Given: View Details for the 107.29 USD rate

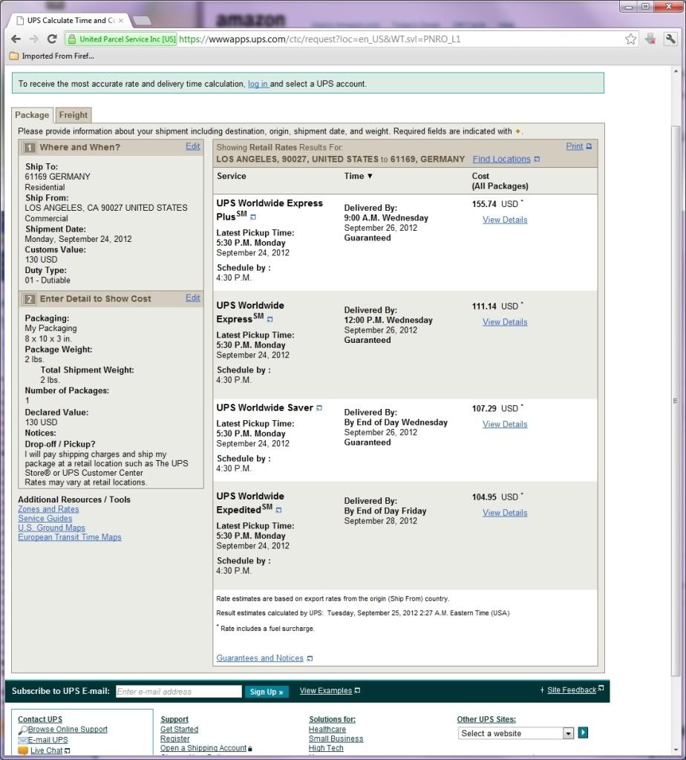Looking at the screenshot, I should (x=505, y=424).
